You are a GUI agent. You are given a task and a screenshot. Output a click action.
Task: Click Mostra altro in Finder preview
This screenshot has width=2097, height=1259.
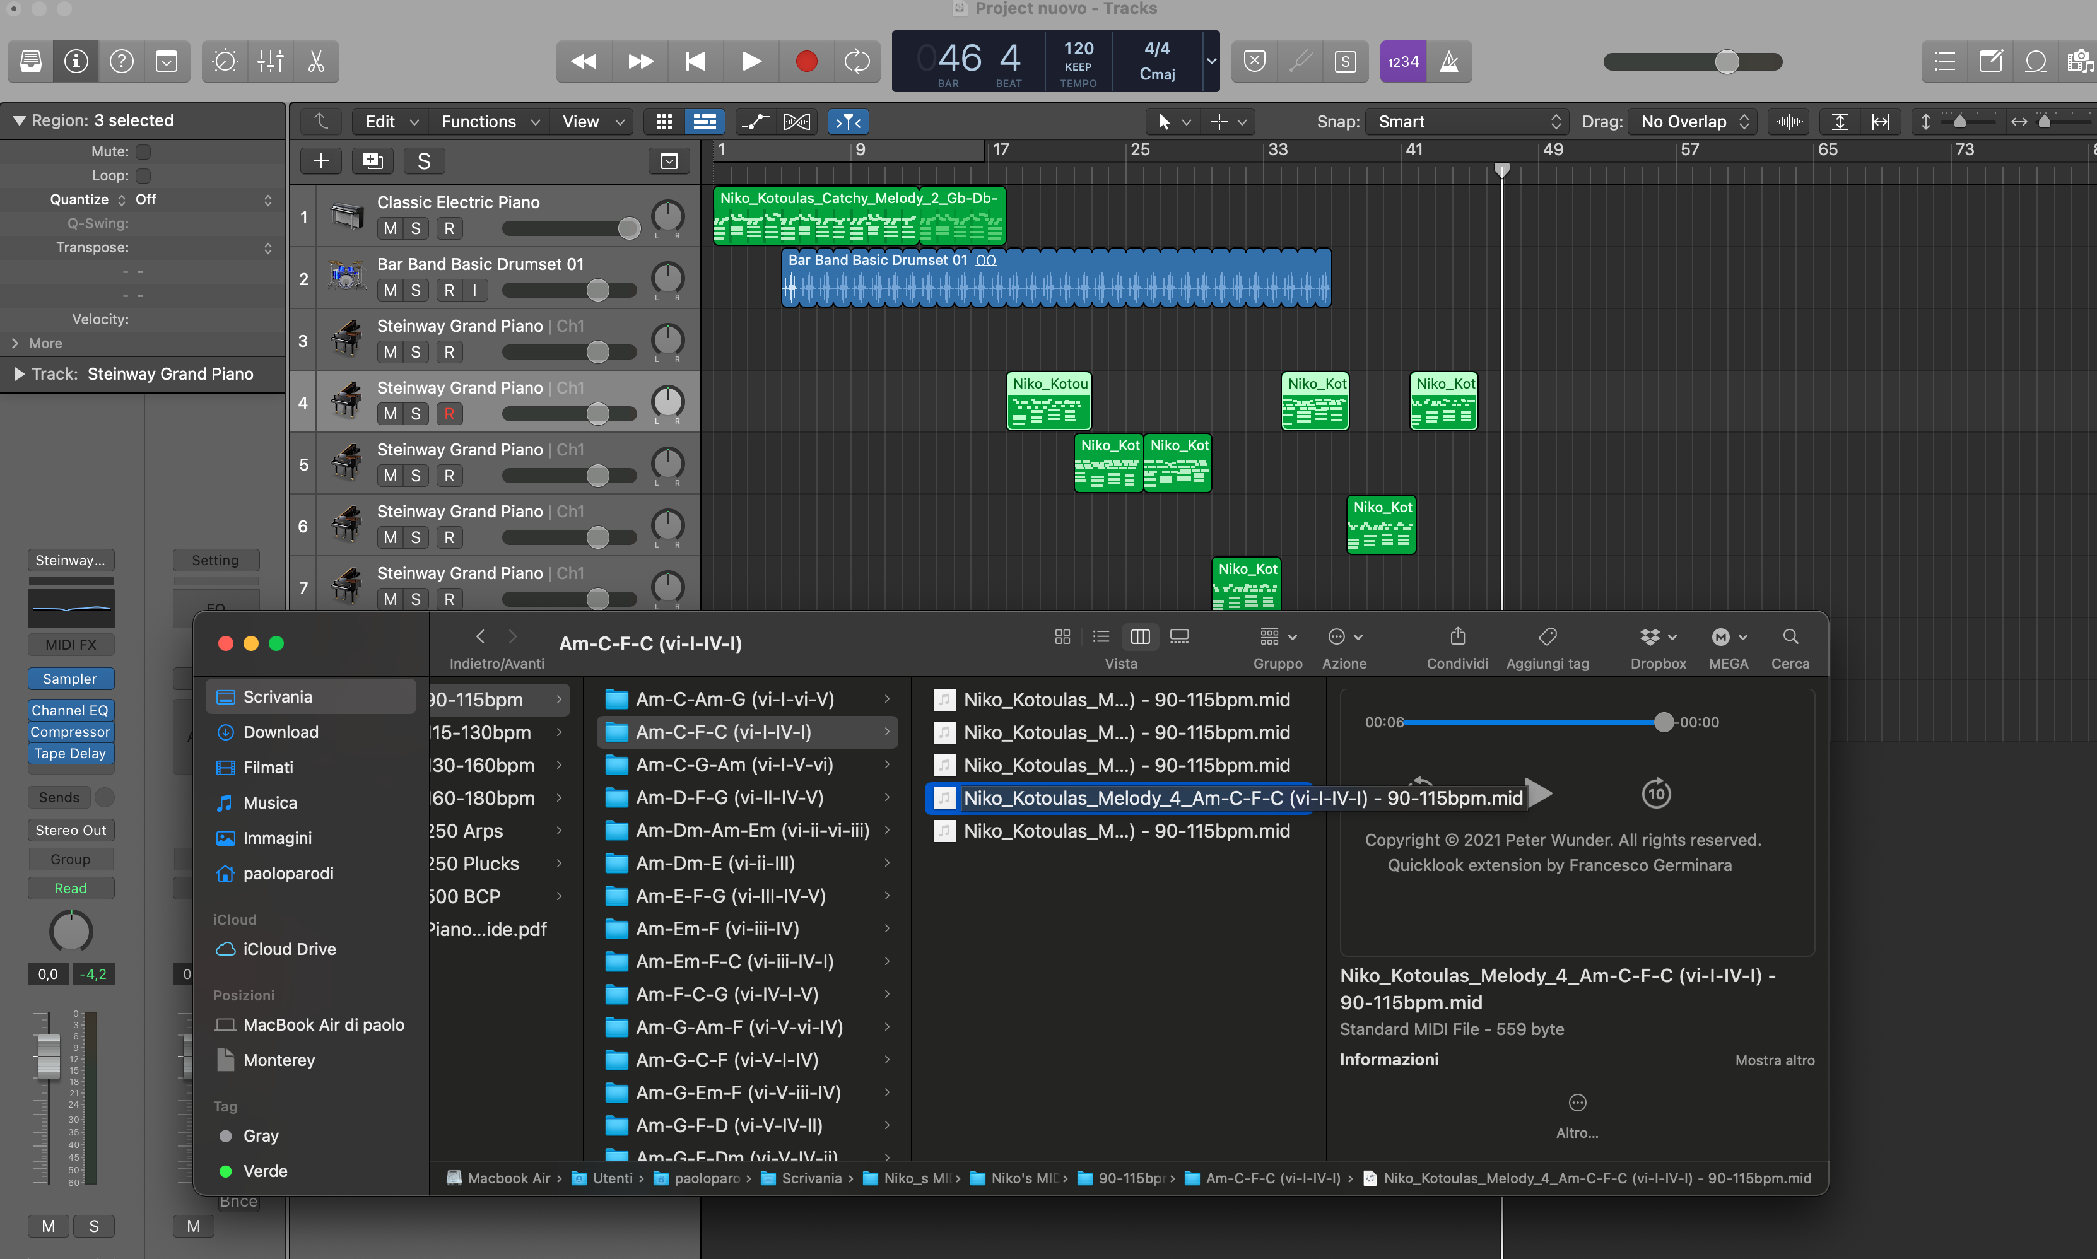[1775, 1060]
